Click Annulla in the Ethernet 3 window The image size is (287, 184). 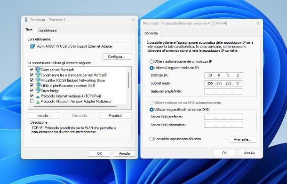125,153
